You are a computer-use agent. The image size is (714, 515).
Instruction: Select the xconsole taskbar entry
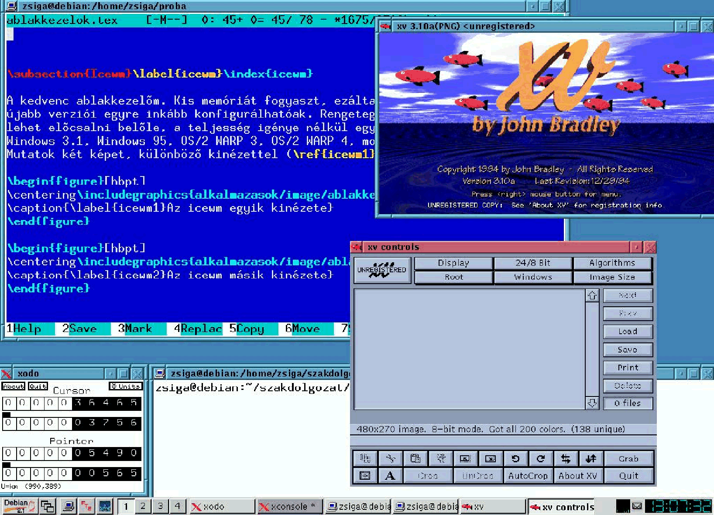[x=290, y=506]
